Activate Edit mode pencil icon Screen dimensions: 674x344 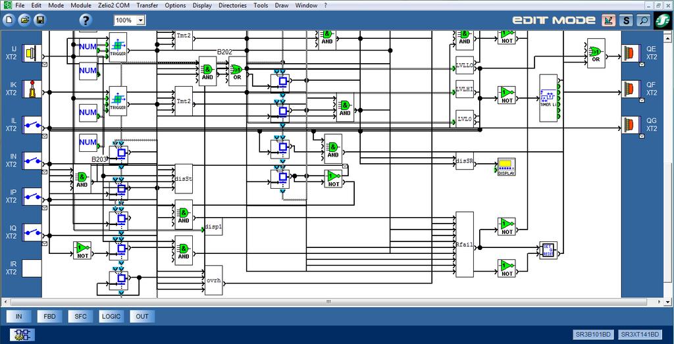(608, 20)
